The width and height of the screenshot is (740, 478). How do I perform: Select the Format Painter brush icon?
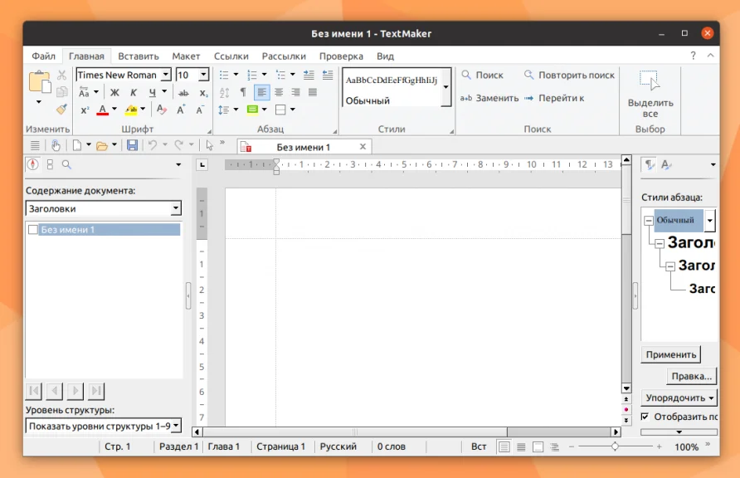click(x=61, y=110)
